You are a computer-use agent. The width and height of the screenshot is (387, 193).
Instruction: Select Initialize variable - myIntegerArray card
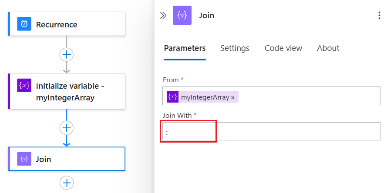(x=67, y=91)
